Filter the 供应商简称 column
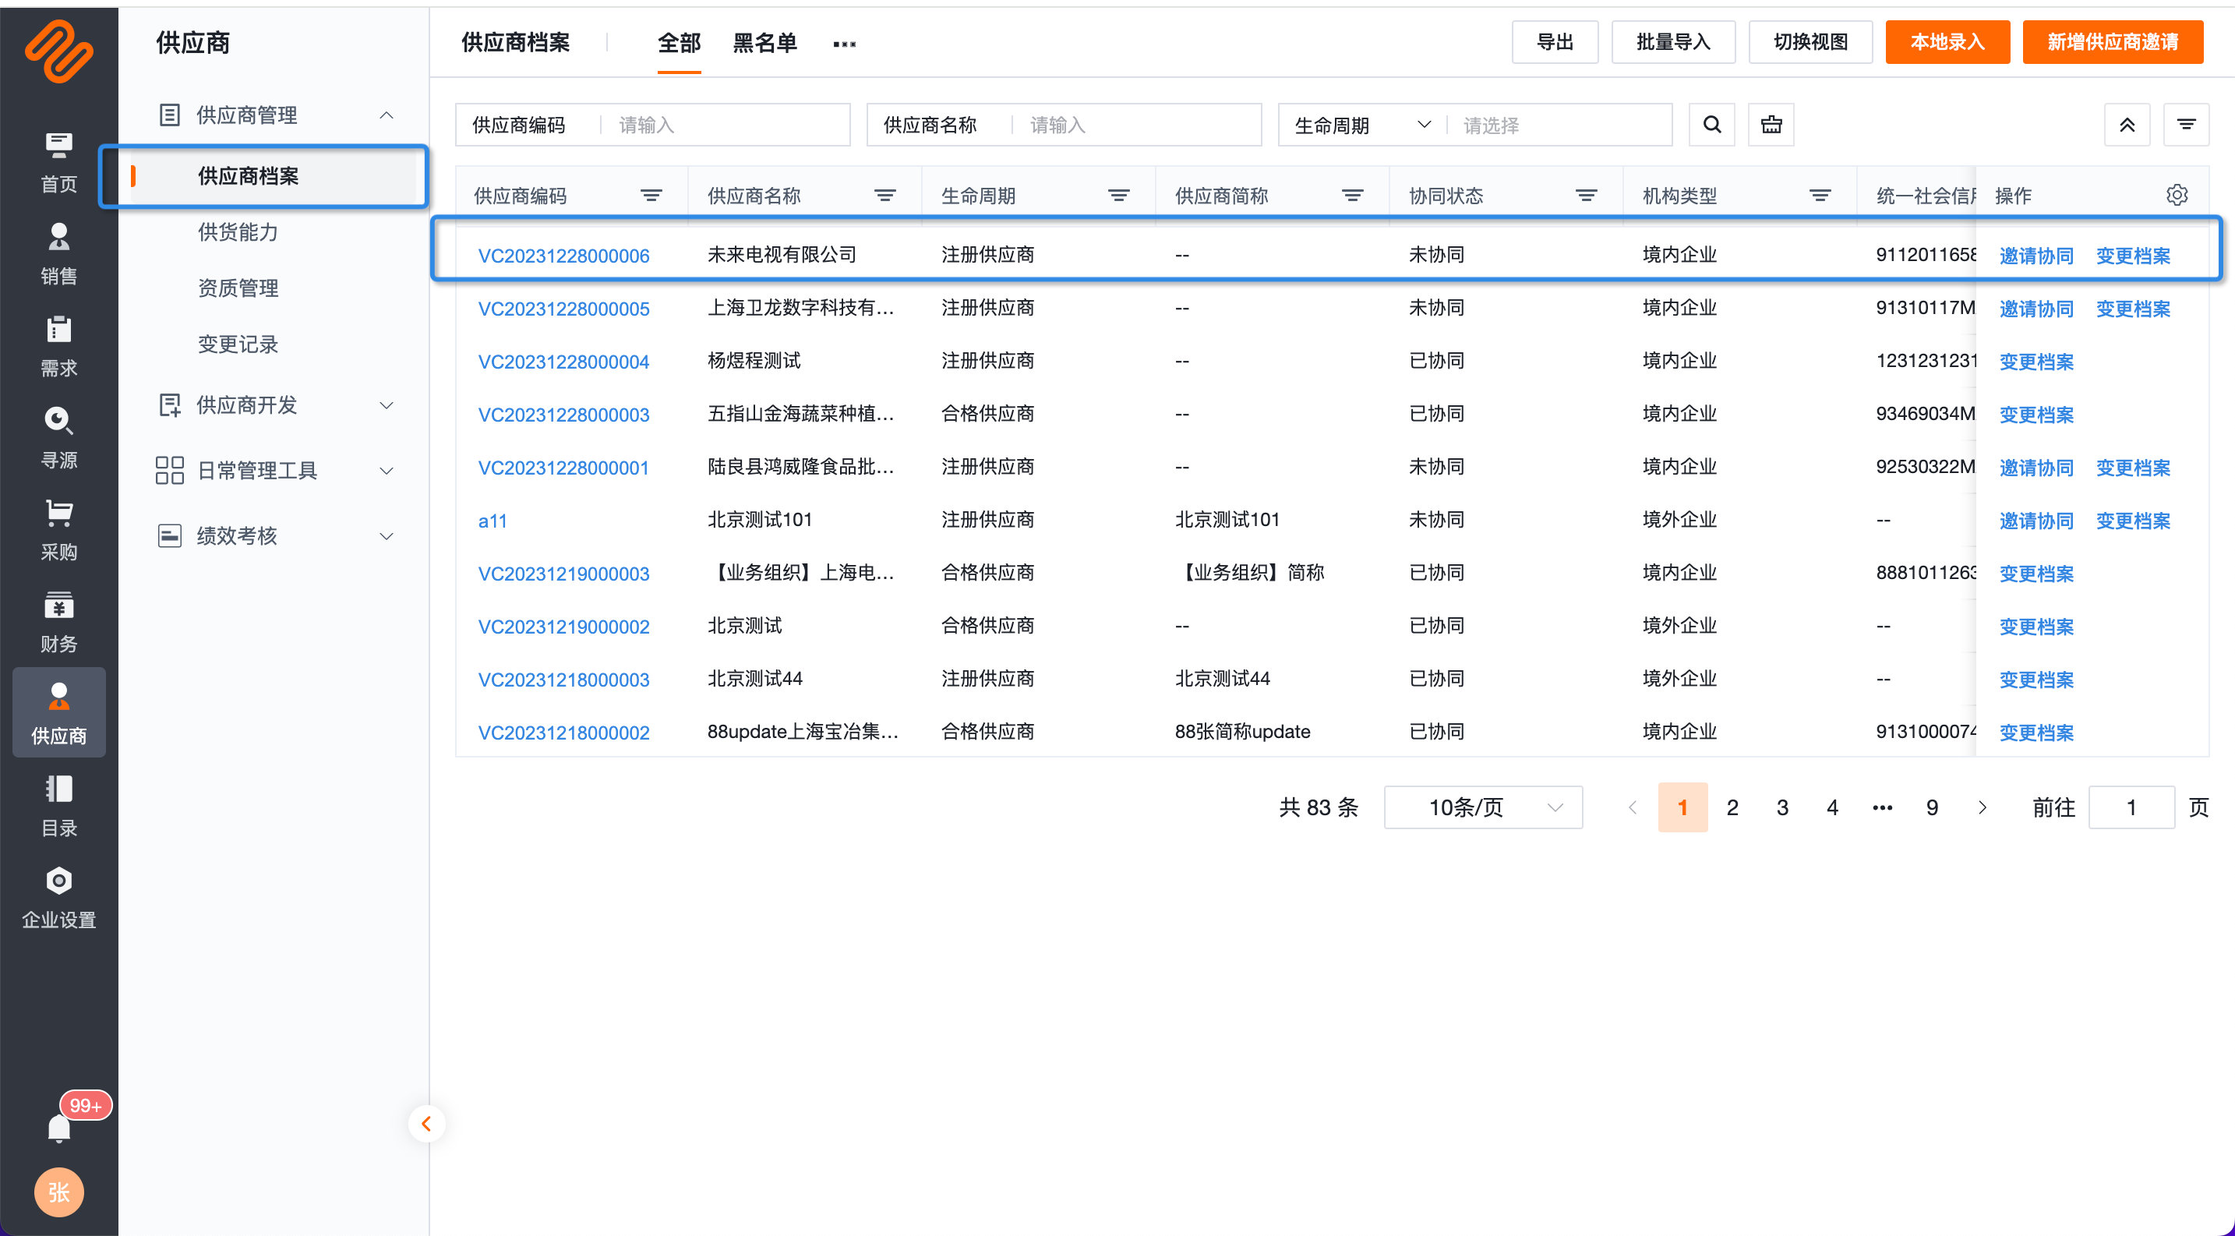This screenshot has width=2235, height=1236. pyautogui.click(x=1352, y=196)
